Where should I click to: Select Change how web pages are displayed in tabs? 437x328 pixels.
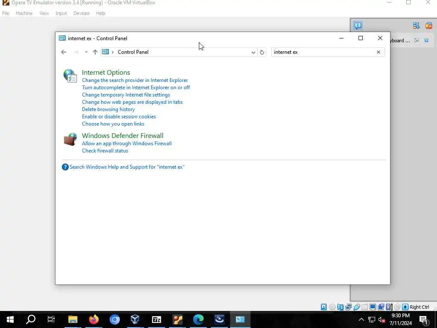click(x=132, y=102)
